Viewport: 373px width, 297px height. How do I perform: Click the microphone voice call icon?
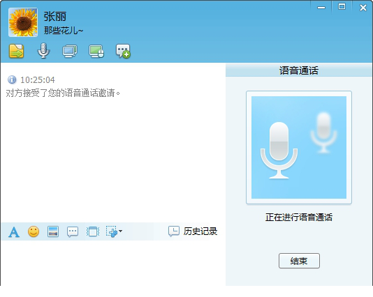(x=43, y=51)
